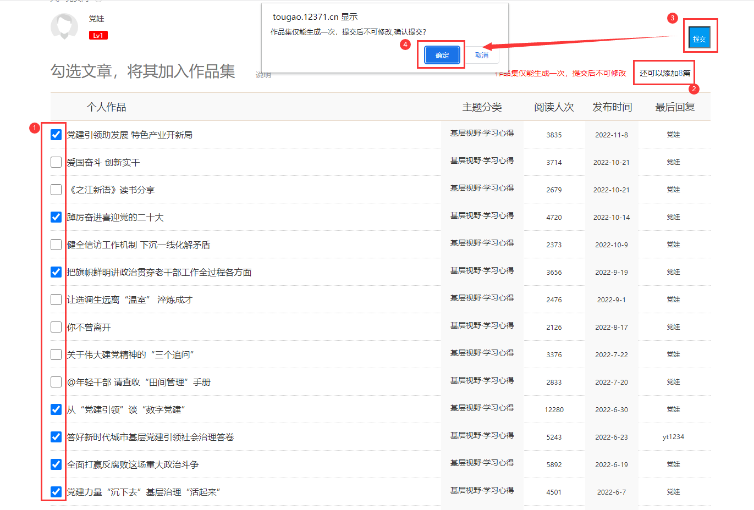Enable checkbox for 你不曾离开
Image resolution: width=754 pixels, height=510 pixels.
[x=56, y=327]
